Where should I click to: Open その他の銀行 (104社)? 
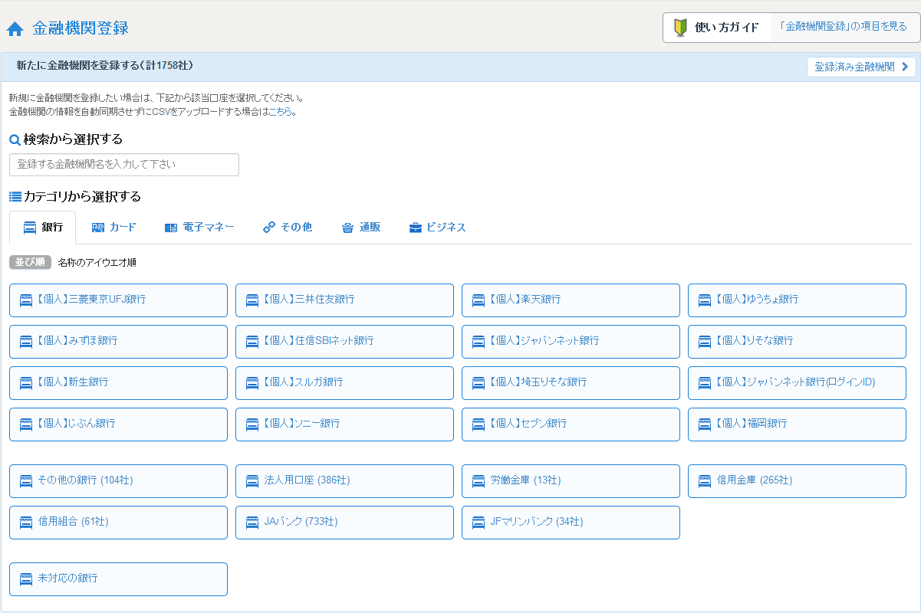point(118,481)
